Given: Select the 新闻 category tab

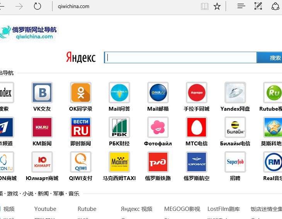Looking at the screenshot, I should (x=43, y=194).
